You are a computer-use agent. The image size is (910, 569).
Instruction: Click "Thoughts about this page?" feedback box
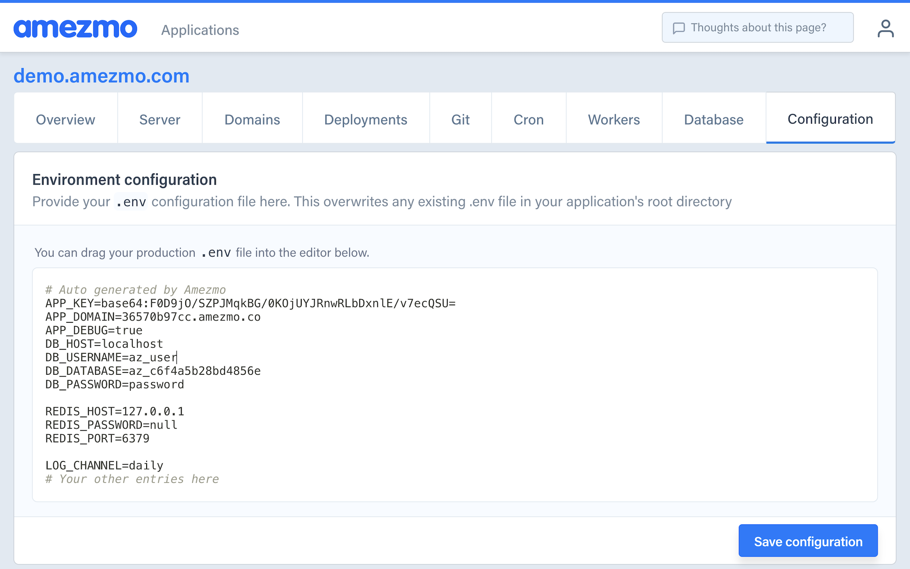pyautogui.click(x=758, y=28)
